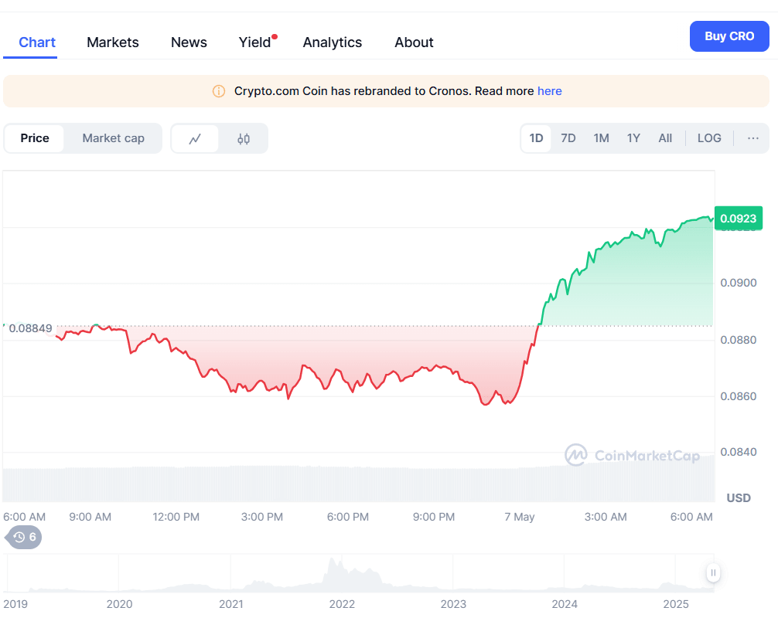
Task: Switch to the Analytics tab
Action: (x=333, y=42)
